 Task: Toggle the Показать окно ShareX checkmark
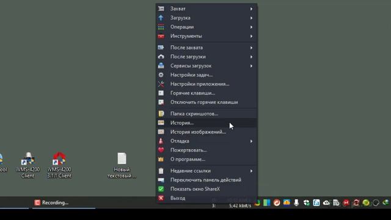point(161,189)
